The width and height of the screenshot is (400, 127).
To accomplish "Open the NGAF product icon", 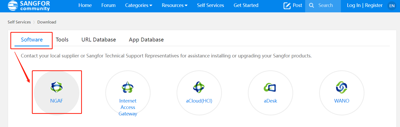I will (57, 87).
